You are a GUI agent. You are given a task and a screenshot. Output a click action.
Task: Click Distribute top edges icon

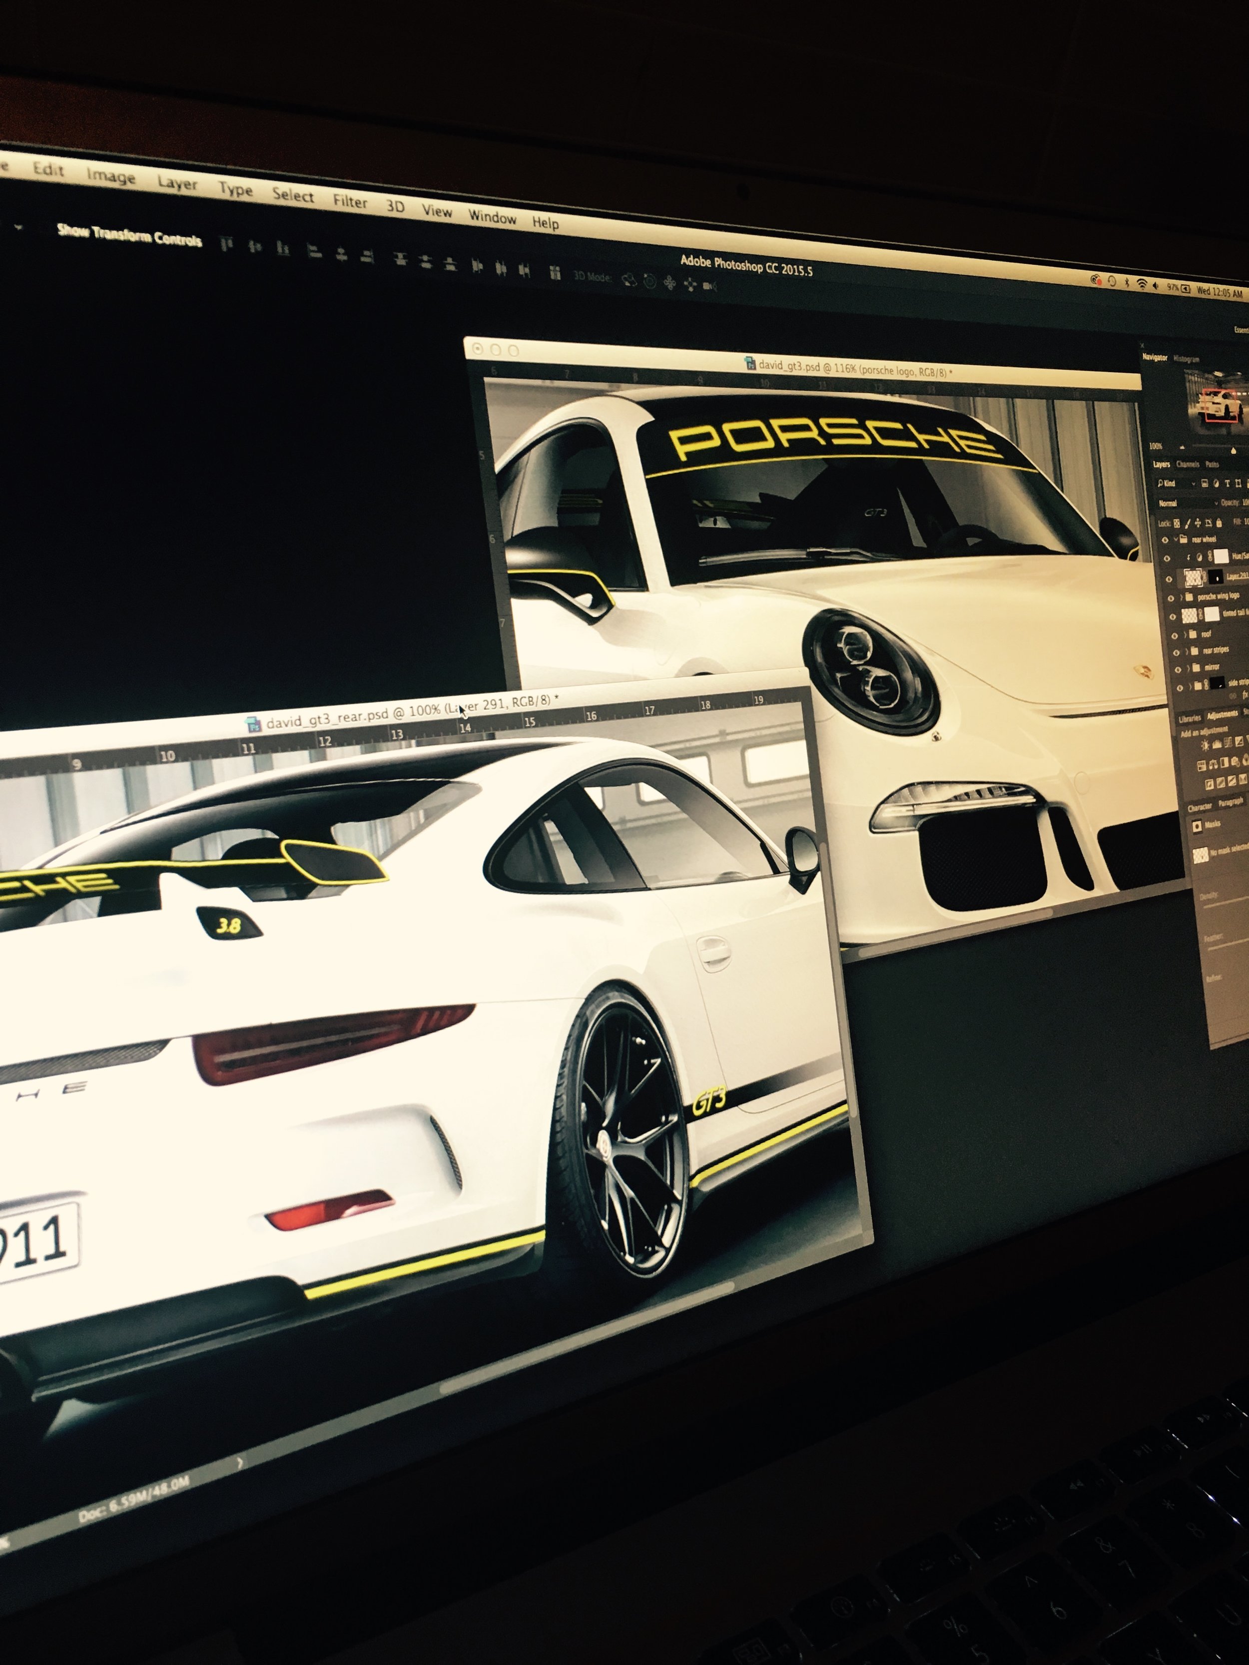(x=401, y=260)
